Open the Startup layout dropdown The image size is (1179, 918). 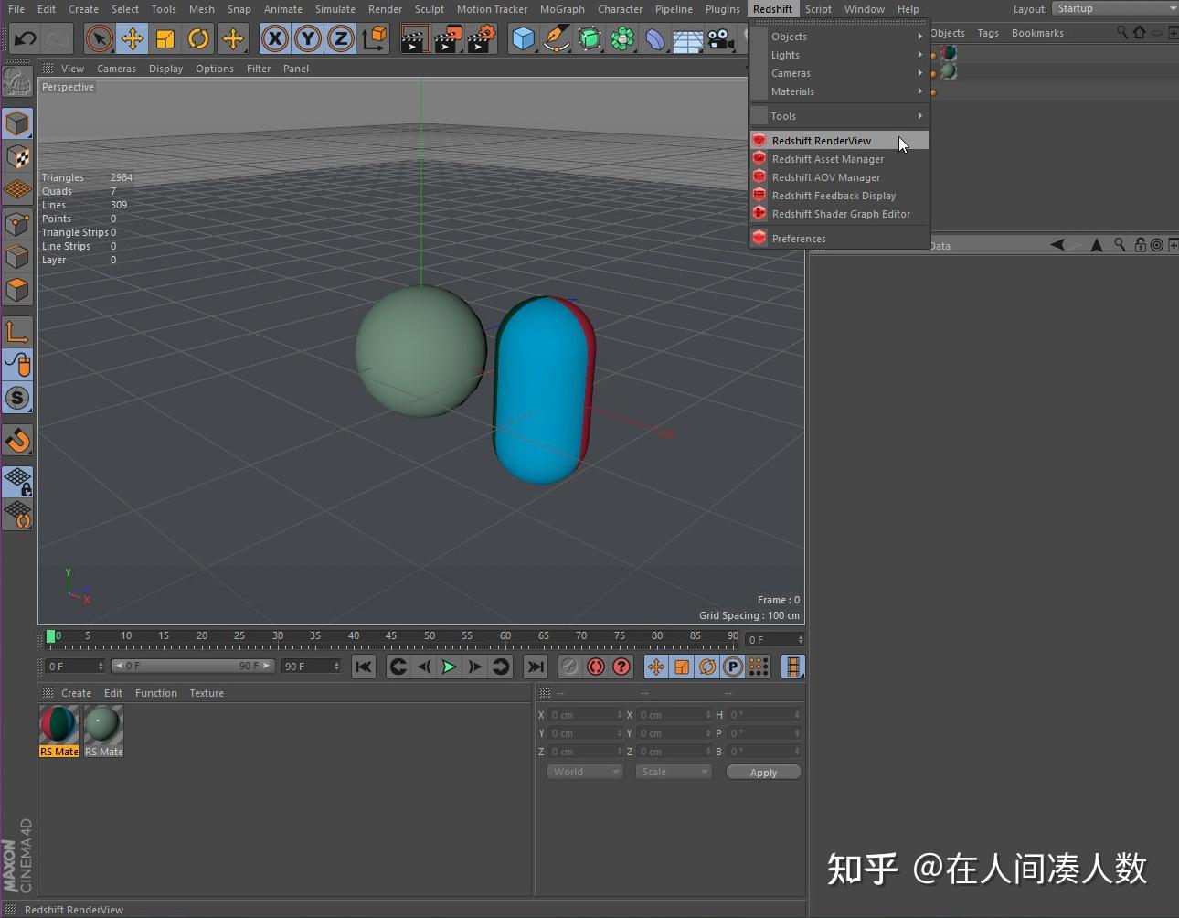pyautogui.click(x=1115, y=8)
